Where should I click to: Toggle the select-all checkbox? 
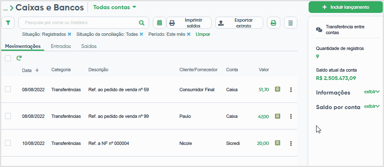click(x=8, y=58)
